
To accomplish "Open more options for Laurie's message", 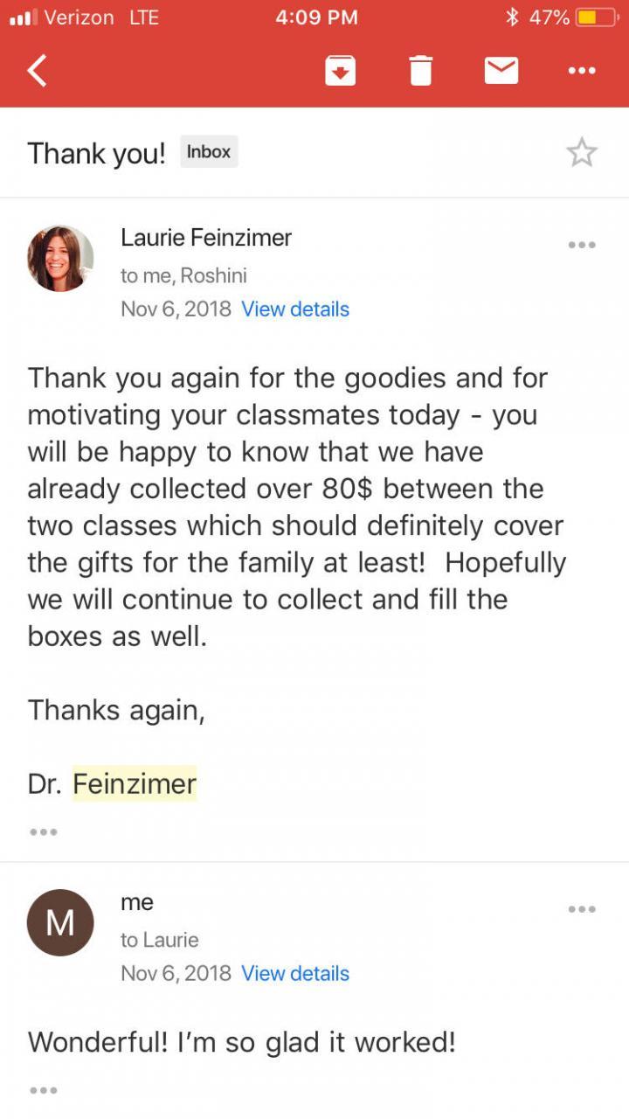I will click(x=582, y=245).
